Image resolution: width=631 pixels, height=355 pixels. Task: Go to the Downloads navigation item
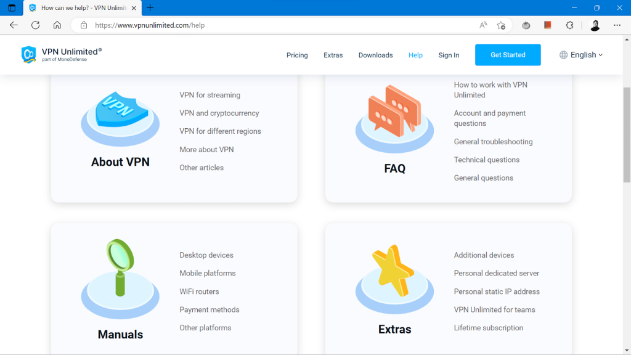(375, 55)
